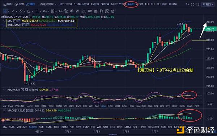
Task: Delete all drawings with trash icon
Action: click(113, 11)
